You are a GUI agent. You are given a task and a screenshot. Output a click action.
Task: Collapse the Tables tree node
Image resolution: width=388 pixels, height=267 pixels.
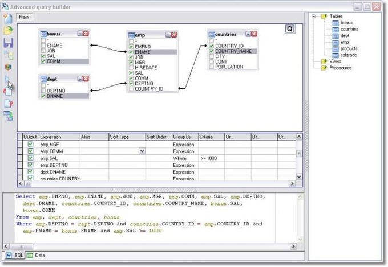[x=313, y=17]
